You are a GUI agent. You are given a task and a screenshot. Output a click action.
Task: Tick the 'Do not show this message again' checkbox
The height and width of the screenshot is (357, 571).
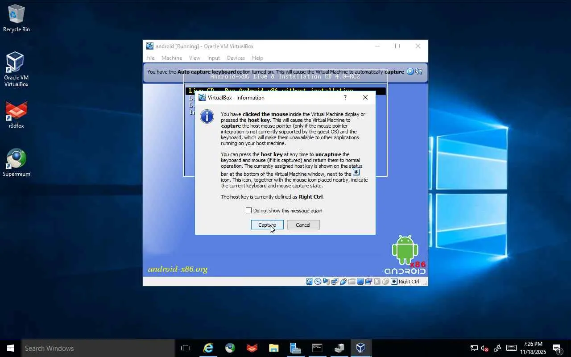click(249, 211)
